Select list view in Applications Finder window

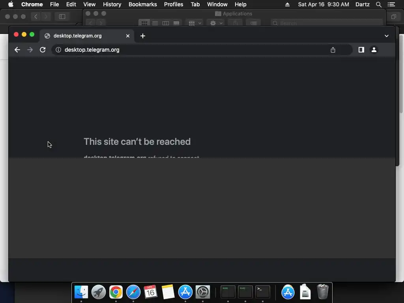[x=155, y=23]
